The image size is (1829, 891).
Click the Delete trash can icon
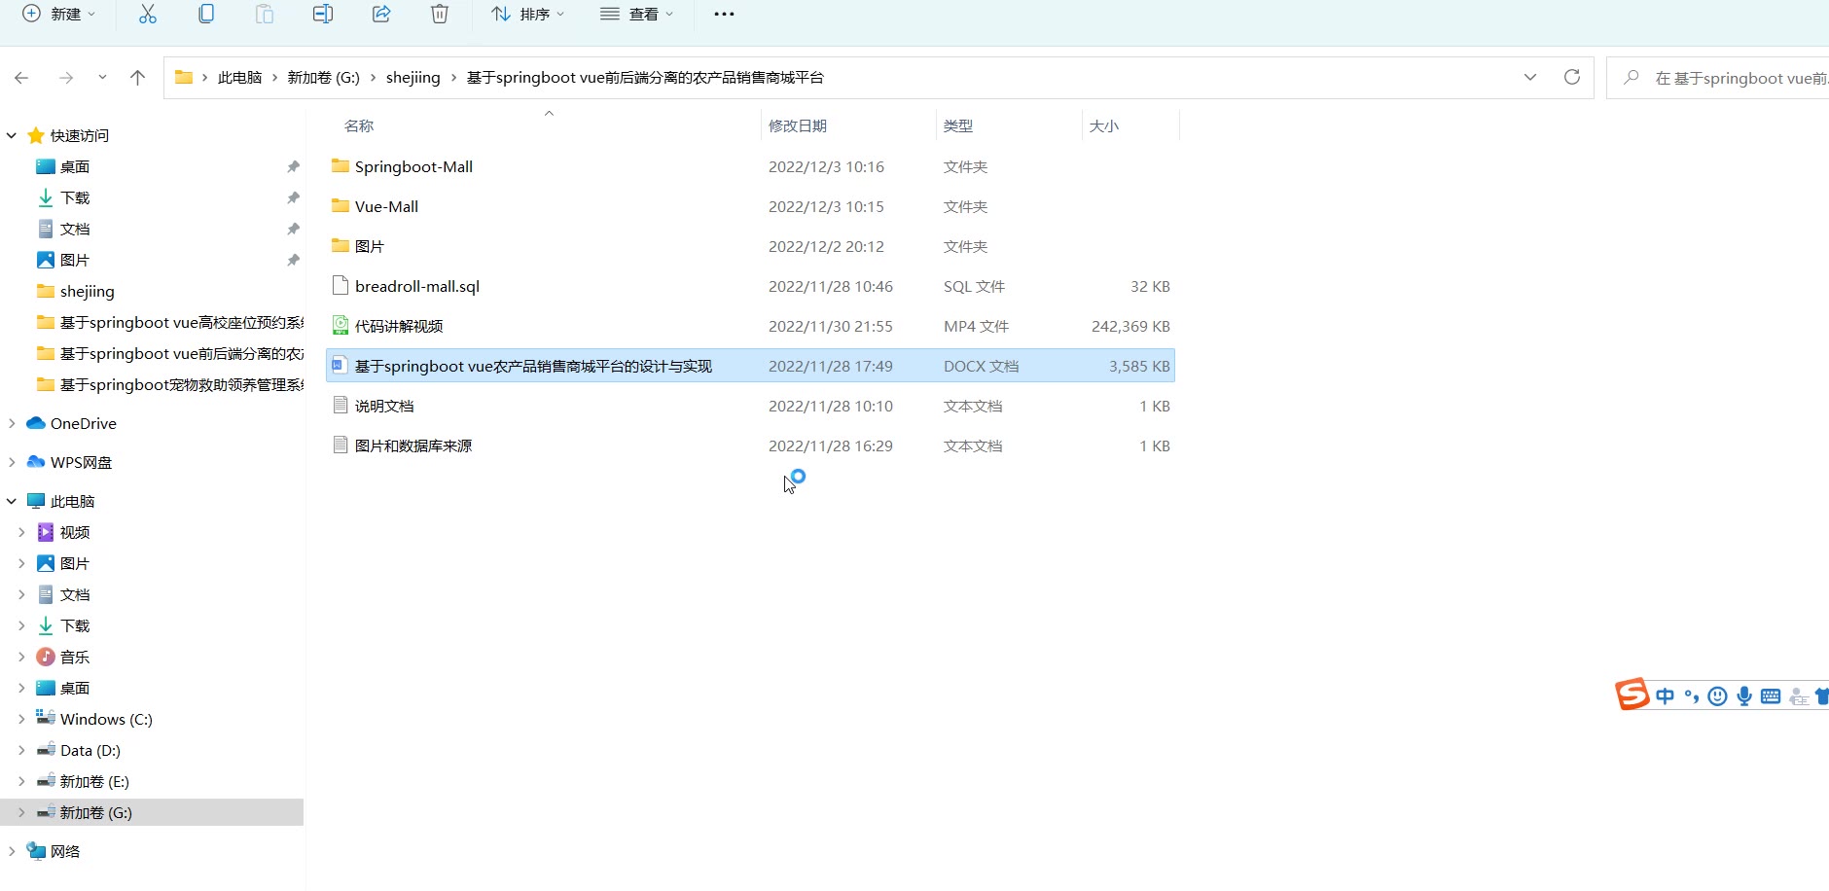tap(440, 14)
